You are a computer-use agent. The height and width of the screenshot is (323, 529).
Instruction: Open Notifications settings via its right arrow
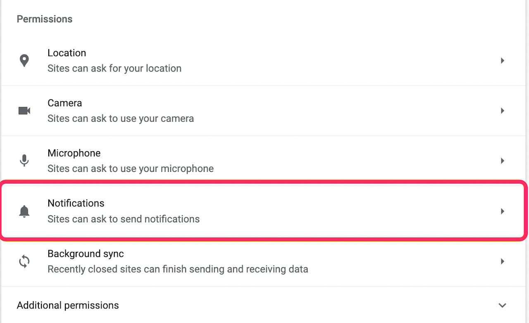503,211
